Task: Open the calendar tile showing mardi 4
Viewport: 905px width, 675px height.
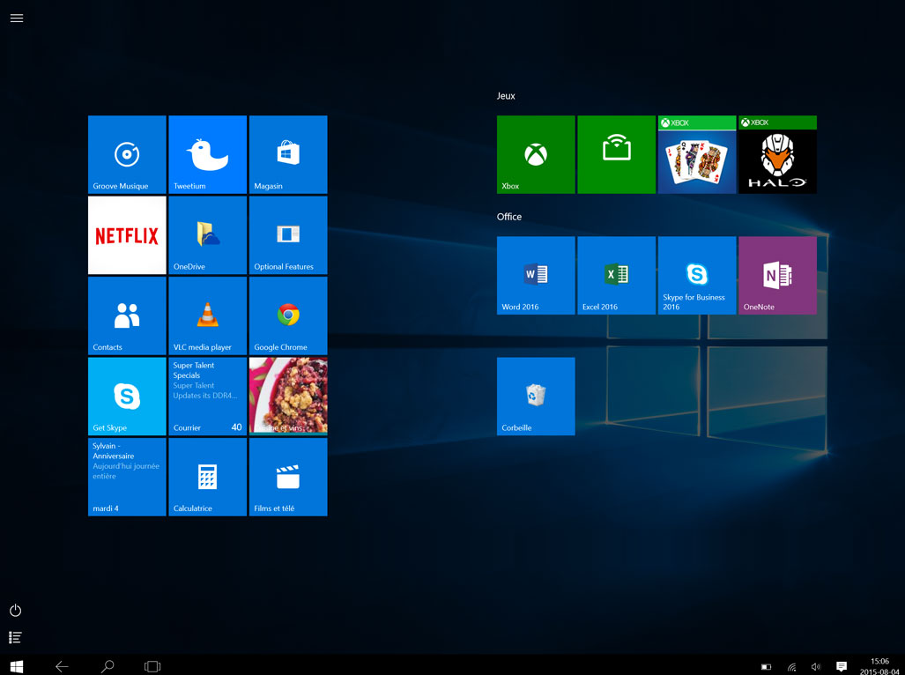Action: point(127,477)
